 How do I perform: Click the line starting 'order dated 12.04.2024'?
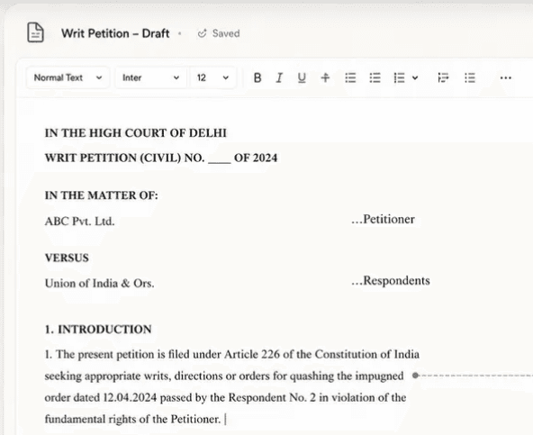pos(225,397)
